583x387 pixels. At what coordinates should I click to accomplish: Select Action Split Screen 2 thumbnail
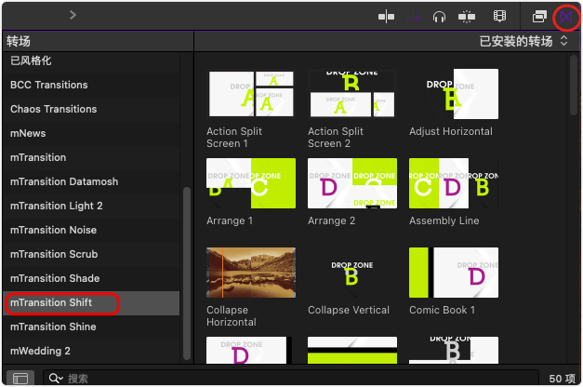[352, 94]
